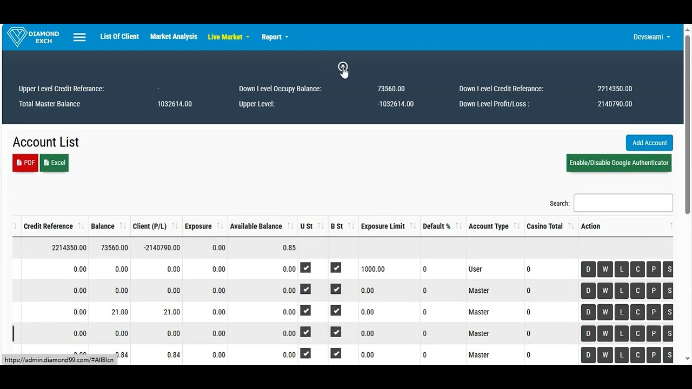
Task: Sort by Client (P/L) column
Action: pyautogui.click(x=156, y=226)
